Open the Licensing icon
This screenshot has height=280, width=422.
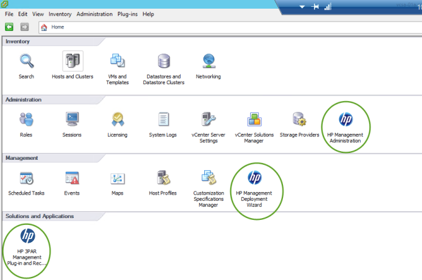coord(118,120)
